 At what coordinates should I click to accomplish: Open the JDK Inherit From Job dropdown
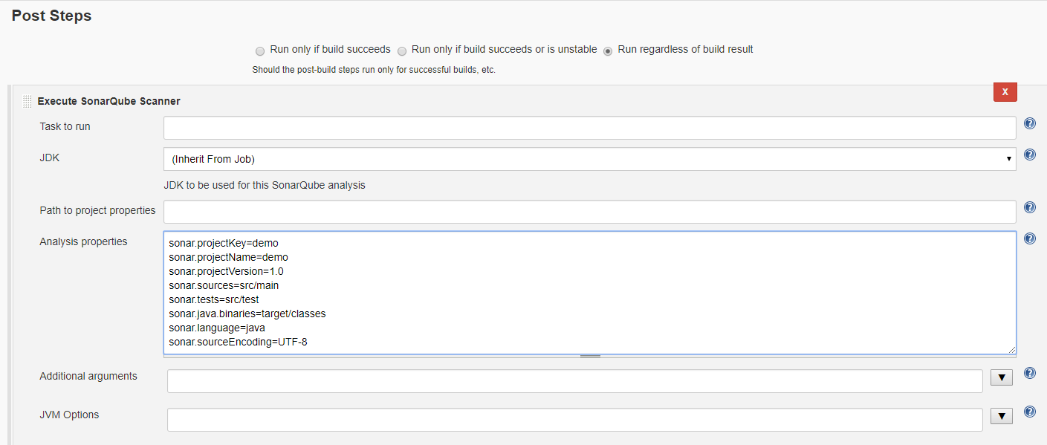click(589, 159)
